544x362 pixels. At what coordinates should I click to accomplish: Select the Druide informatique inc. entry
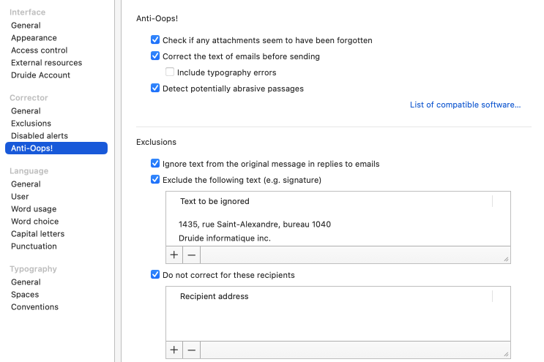224,238
